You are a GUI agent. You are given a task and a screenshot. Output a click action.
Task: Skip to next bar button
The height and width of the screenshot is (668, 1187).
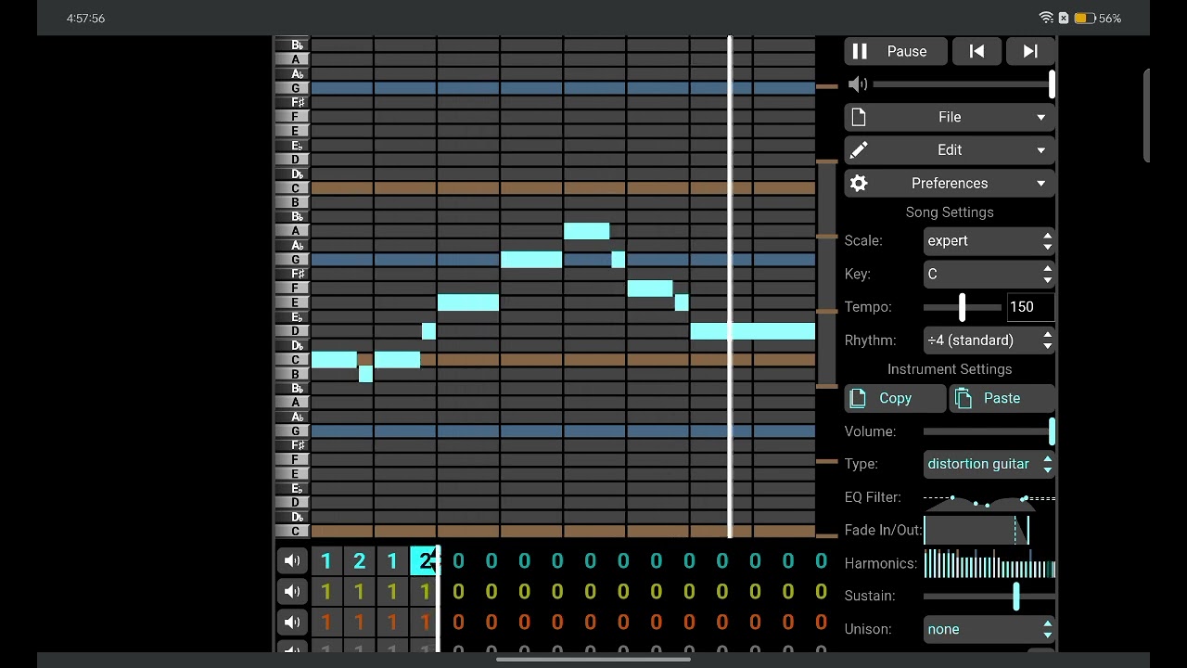click(1030, 51)
